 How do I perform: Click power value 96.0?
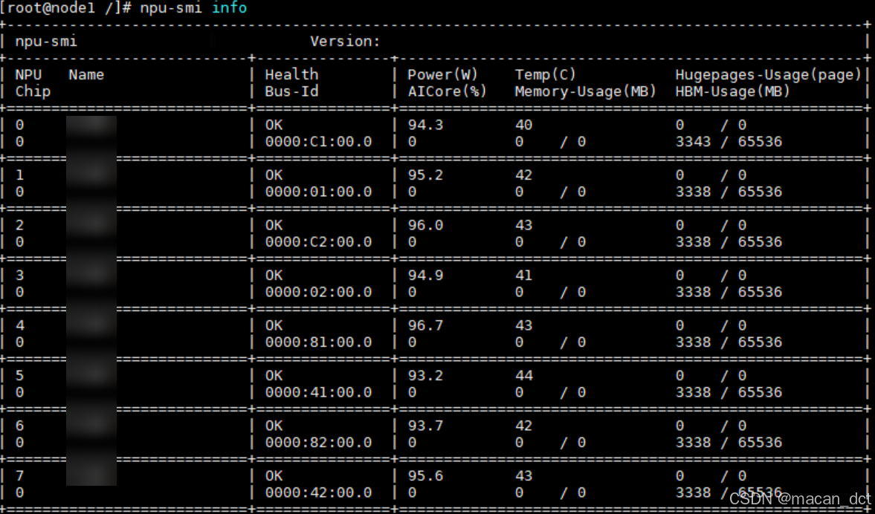(x=425, y=225)
